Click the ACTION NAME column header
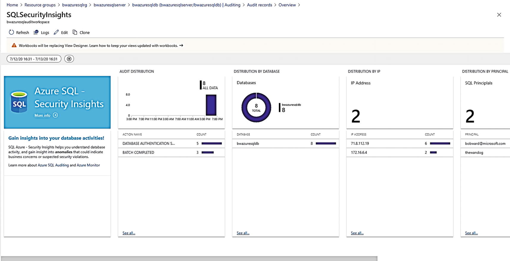Image resolution: width=510 pixels, height=261 pixels. (132, 135)
